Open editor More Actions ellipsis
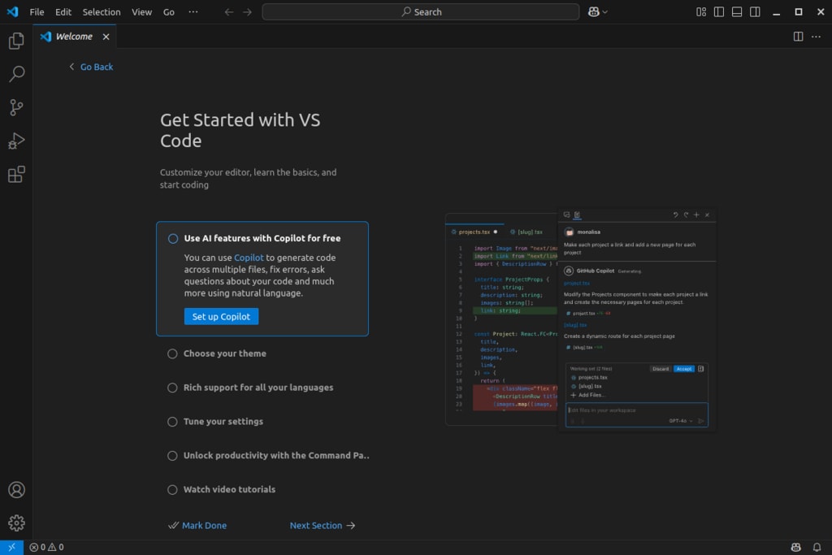The width and height of the screenshot is (832, 555). 816,37
